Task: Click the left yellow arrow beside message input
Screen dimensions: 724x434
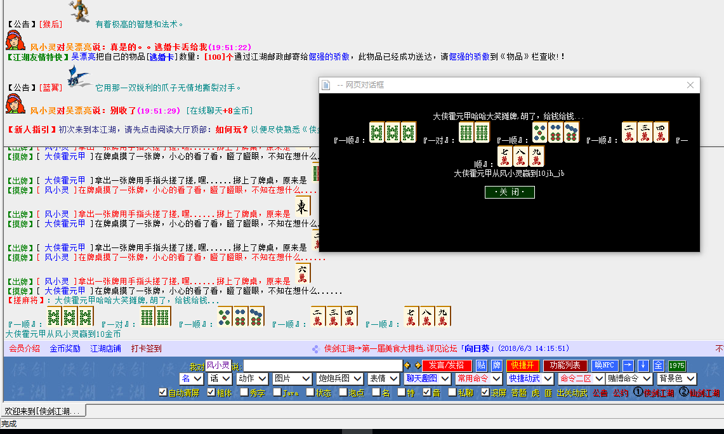Action: point(407,365)
